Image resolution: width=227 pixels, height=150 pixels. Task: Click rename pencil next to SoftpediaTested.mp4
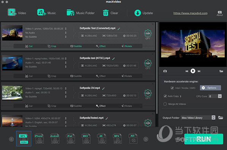[x=107, y=118]
